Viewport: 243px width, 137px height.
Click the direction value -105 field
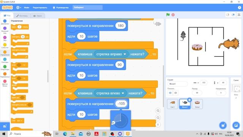tap(121, 104)
